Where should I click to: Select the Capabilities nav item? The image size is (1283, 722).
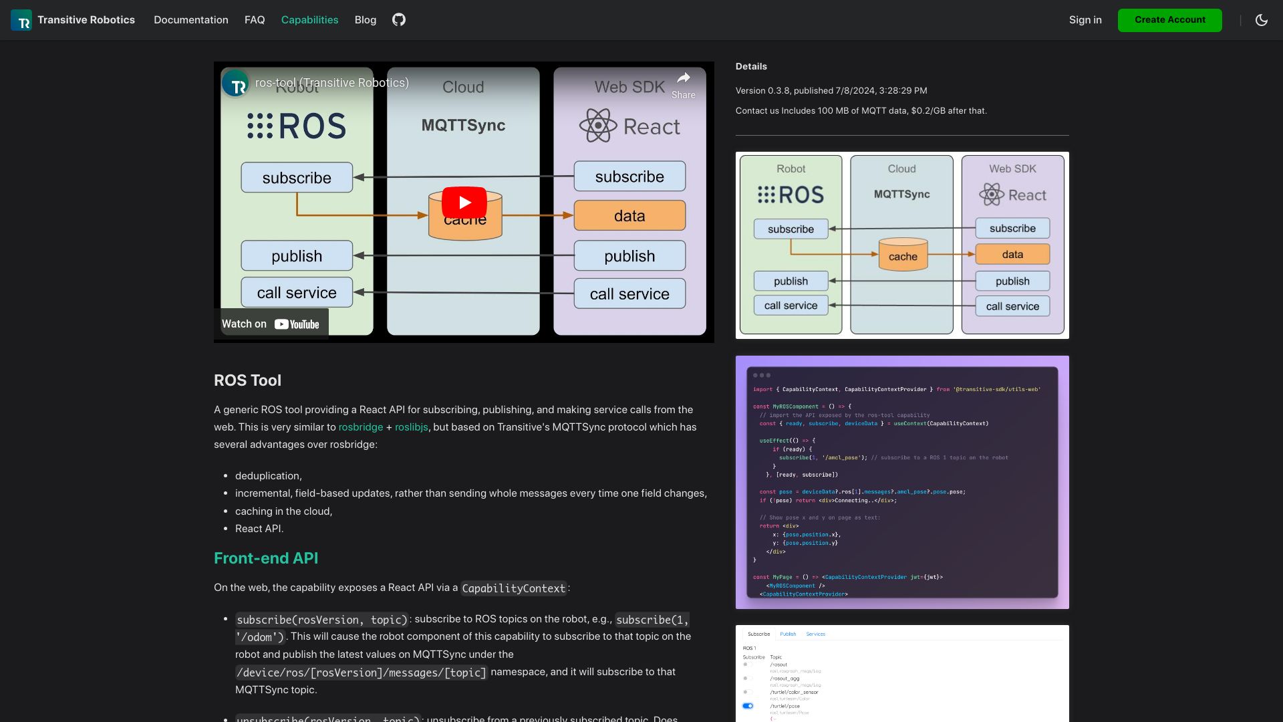pyautogui.click(x=309, y=20)
